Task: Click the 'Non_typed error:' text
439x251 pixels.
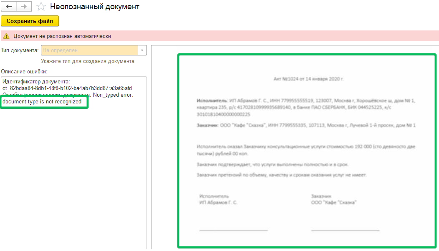Action: [x=113, y=95]
